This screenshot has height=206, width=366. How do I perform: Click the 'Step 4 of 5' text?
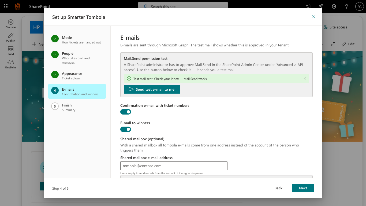pos(60,188)
